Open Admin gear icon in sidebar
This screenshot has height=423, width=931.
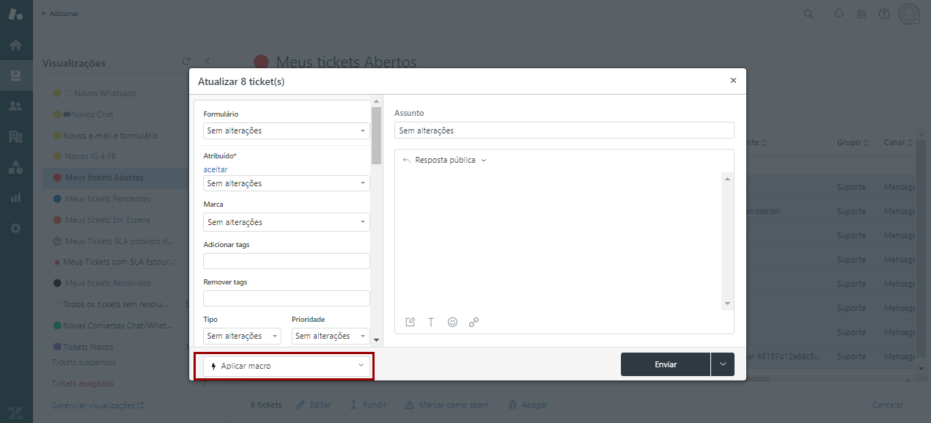15,228
